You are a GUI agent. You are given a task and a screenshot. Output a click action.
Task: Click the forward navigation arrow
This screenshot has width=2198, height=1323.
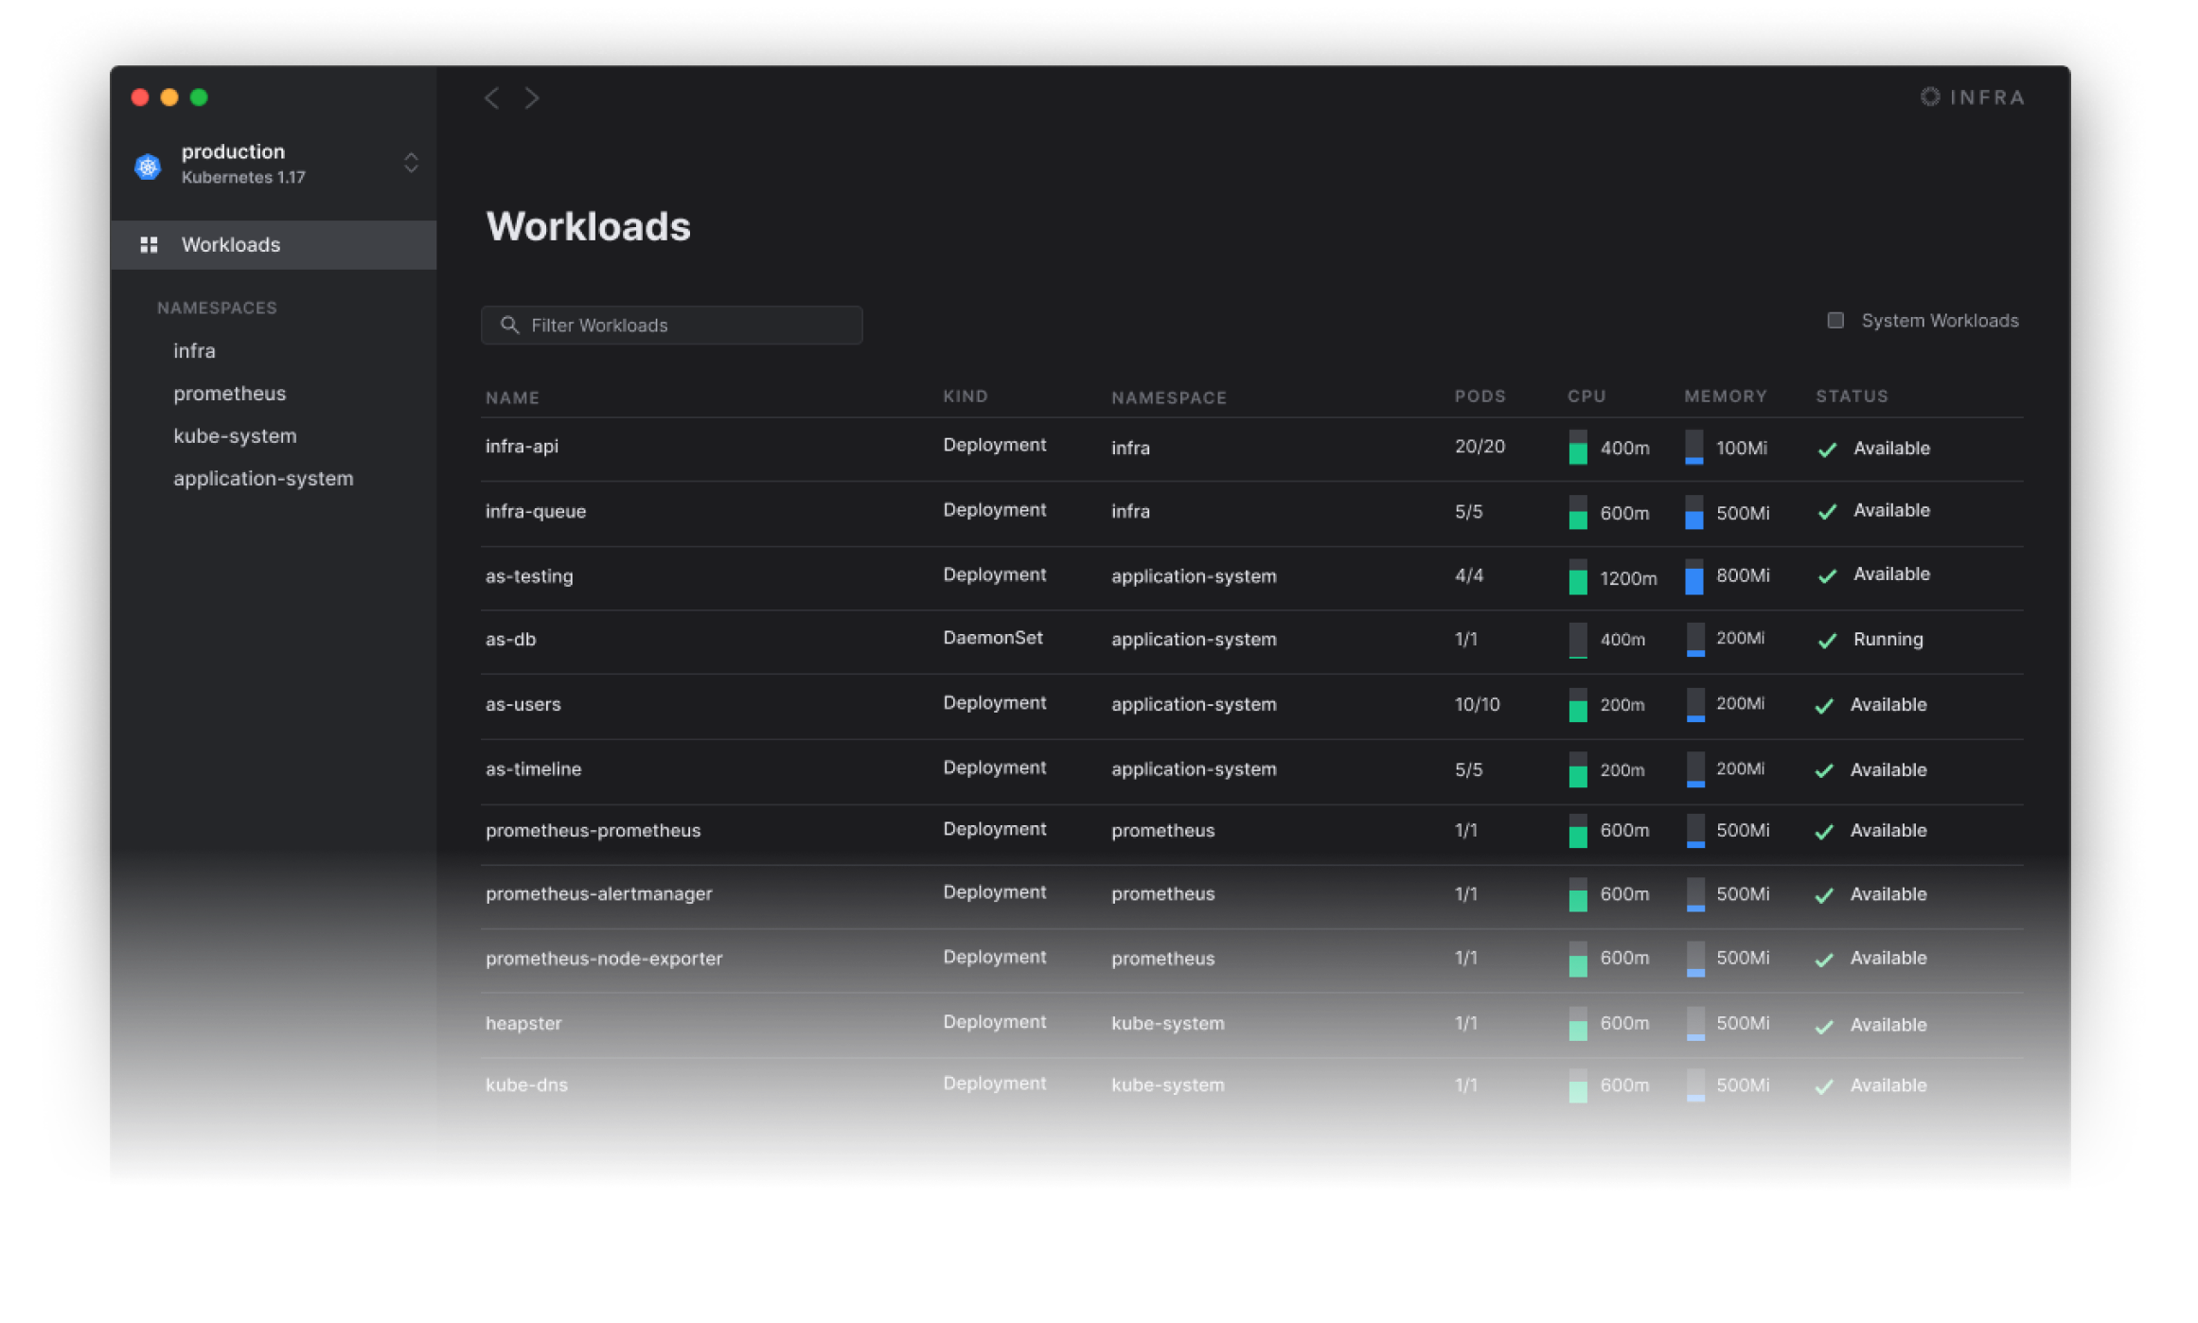tap(532, 97)
